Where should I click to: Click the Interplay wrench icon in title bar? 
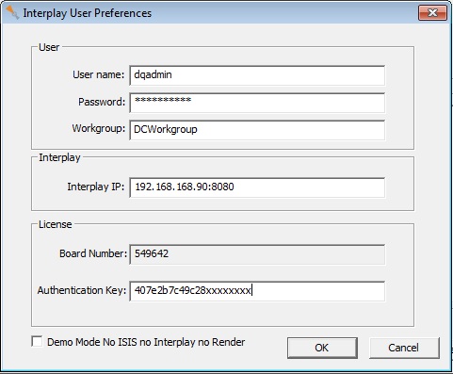(12, 12)
